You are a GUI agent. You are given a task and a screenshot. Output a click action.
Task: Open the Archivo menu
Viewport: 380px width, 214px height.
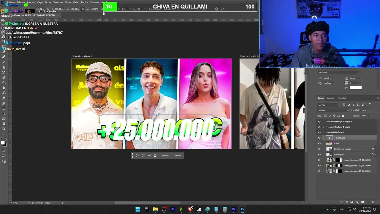pos(11,2)
